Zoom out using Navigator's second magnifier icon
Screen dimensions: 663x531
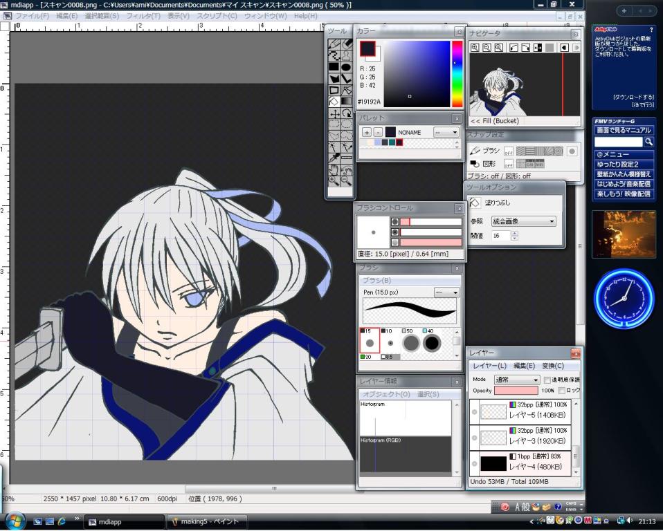click(487, 48)
